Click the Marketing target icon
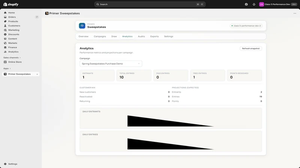The width and height of the screenshot is (300, 168). (x=5, y=30)
